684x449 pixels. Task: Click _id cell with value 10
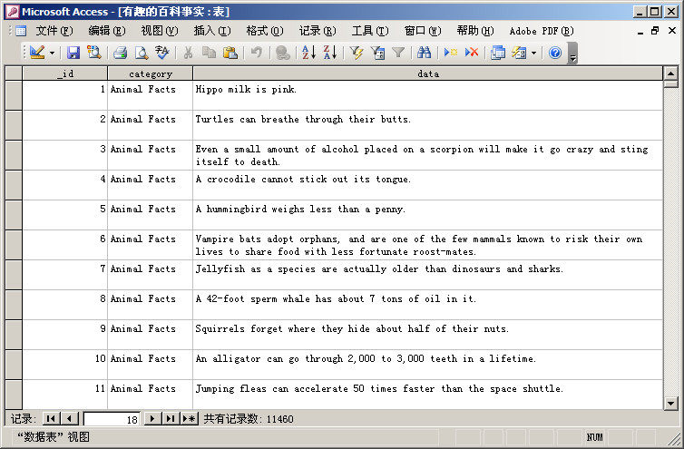point(64,365)
